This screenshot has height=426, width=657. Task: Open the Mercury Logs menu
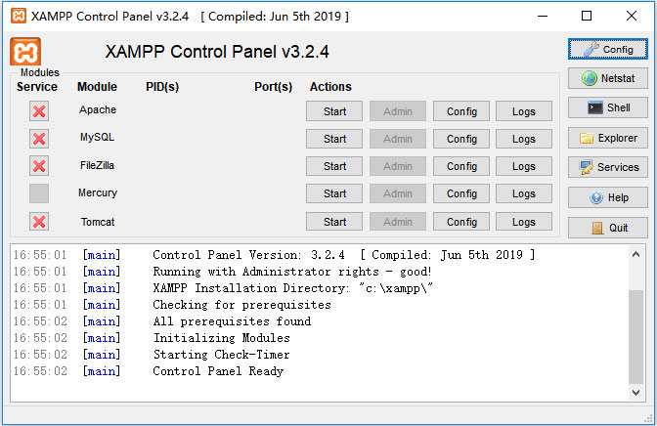tap(524, 193)
